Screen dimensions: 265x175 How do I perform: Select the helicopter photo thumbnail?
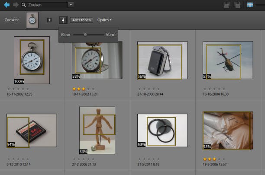pyautogui.click(x=228, y=60)
